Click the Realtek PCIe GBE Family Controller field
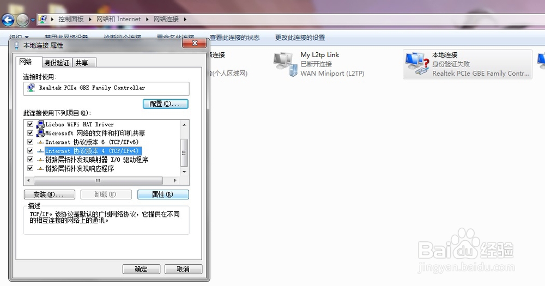 106,88
